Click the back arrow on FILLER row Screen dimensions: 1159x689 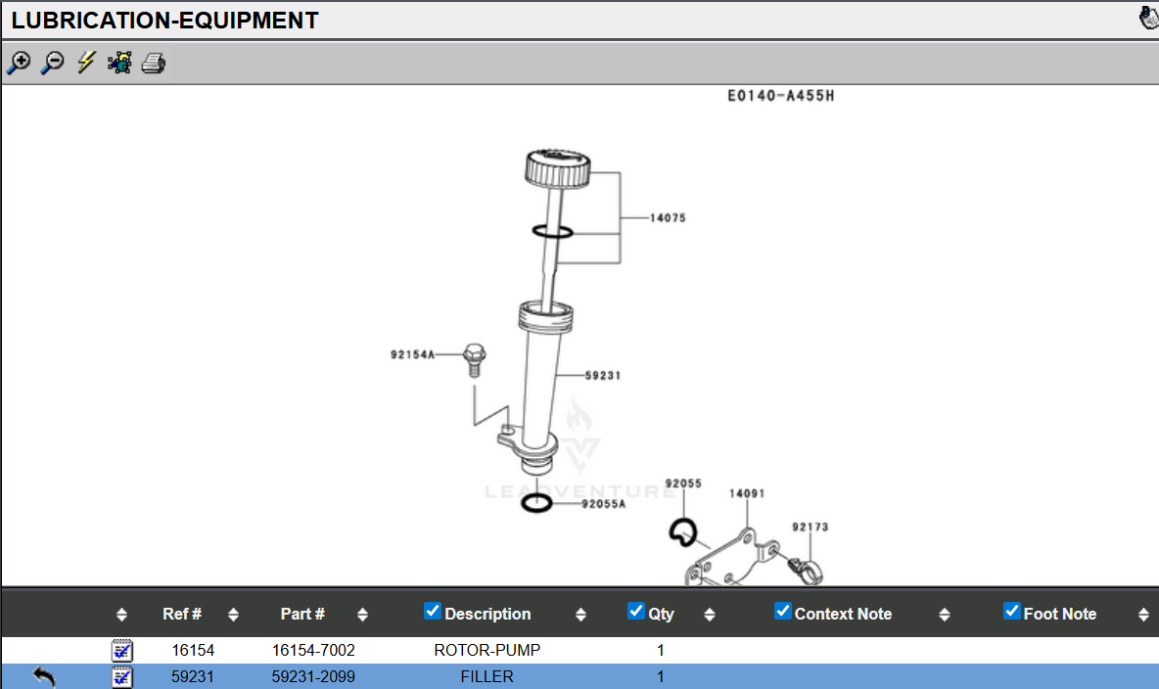pos(44,676)
